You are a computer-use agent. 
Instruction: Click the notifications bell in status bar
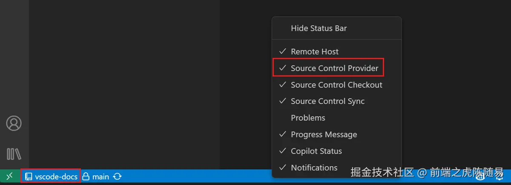coord(499,176)
